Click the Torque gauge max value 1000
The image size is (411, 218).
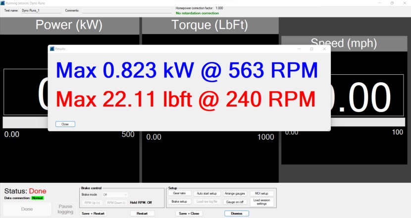pyautogui.click(x=266, y=137)
